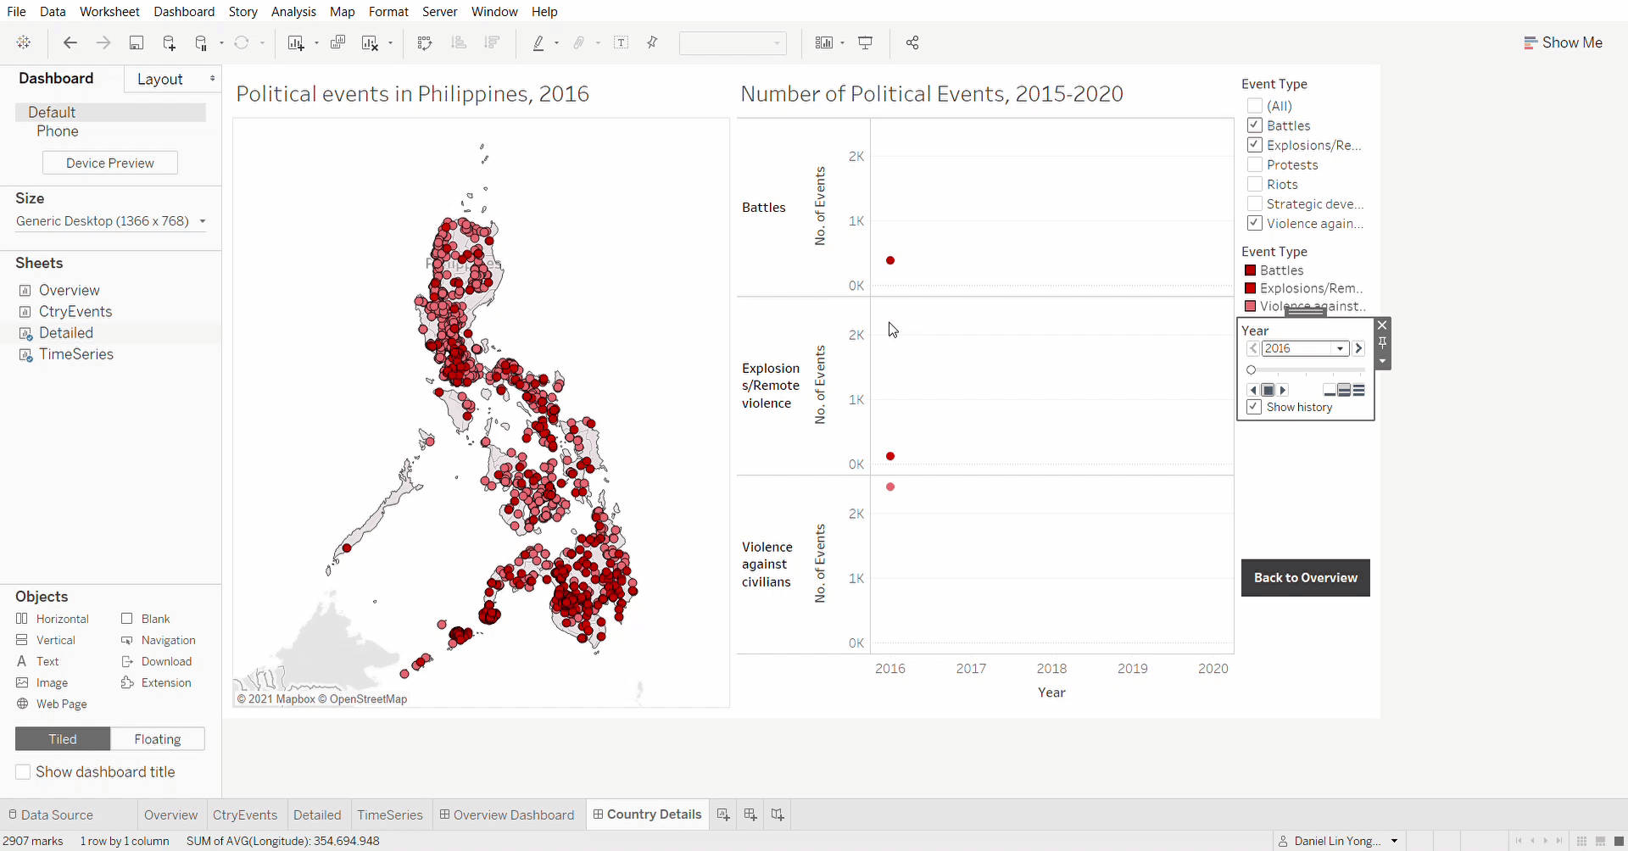Select the Highlight tool in the toolbar

540,42
